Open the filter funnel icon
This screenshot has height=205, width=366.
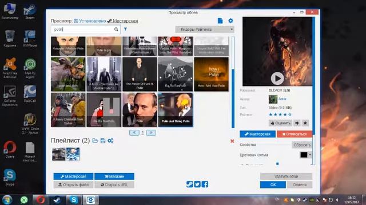125,29
